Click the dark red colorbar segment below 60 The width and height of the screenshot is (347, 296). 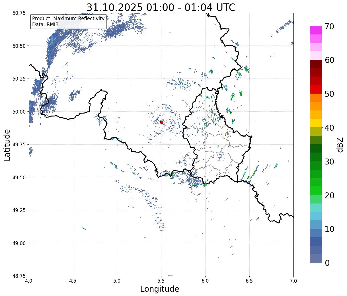(316, 64)
